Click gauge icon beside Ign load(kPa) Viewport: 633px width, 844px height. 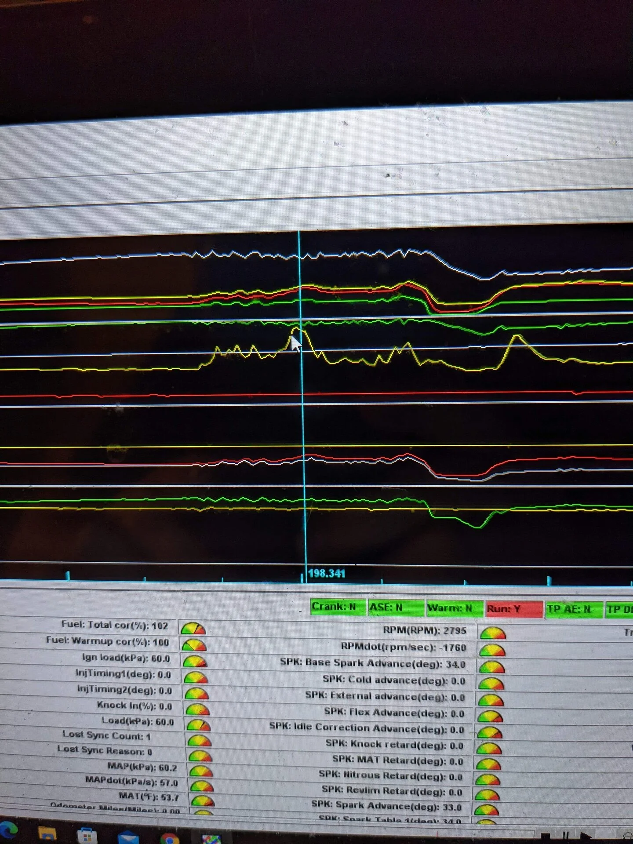(195, 662)
